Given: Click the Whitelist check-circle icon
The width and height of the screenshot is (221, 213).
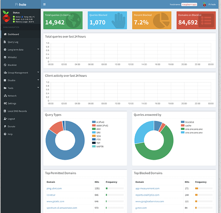Looking at the screenshot, I should [x=5, y=57].
